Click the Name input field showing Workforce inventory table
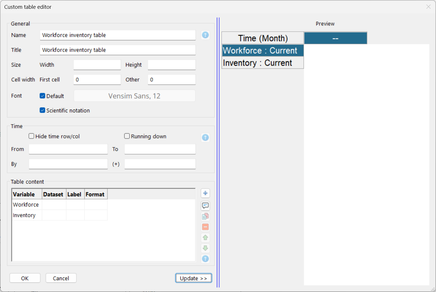The image size is (436, 292). [x=117, y=35]
